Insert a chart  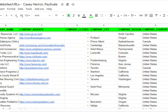point(151,16)
